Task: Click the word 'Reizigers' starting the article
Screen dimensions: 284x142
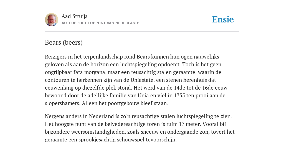Action: [x=56, y=57]
